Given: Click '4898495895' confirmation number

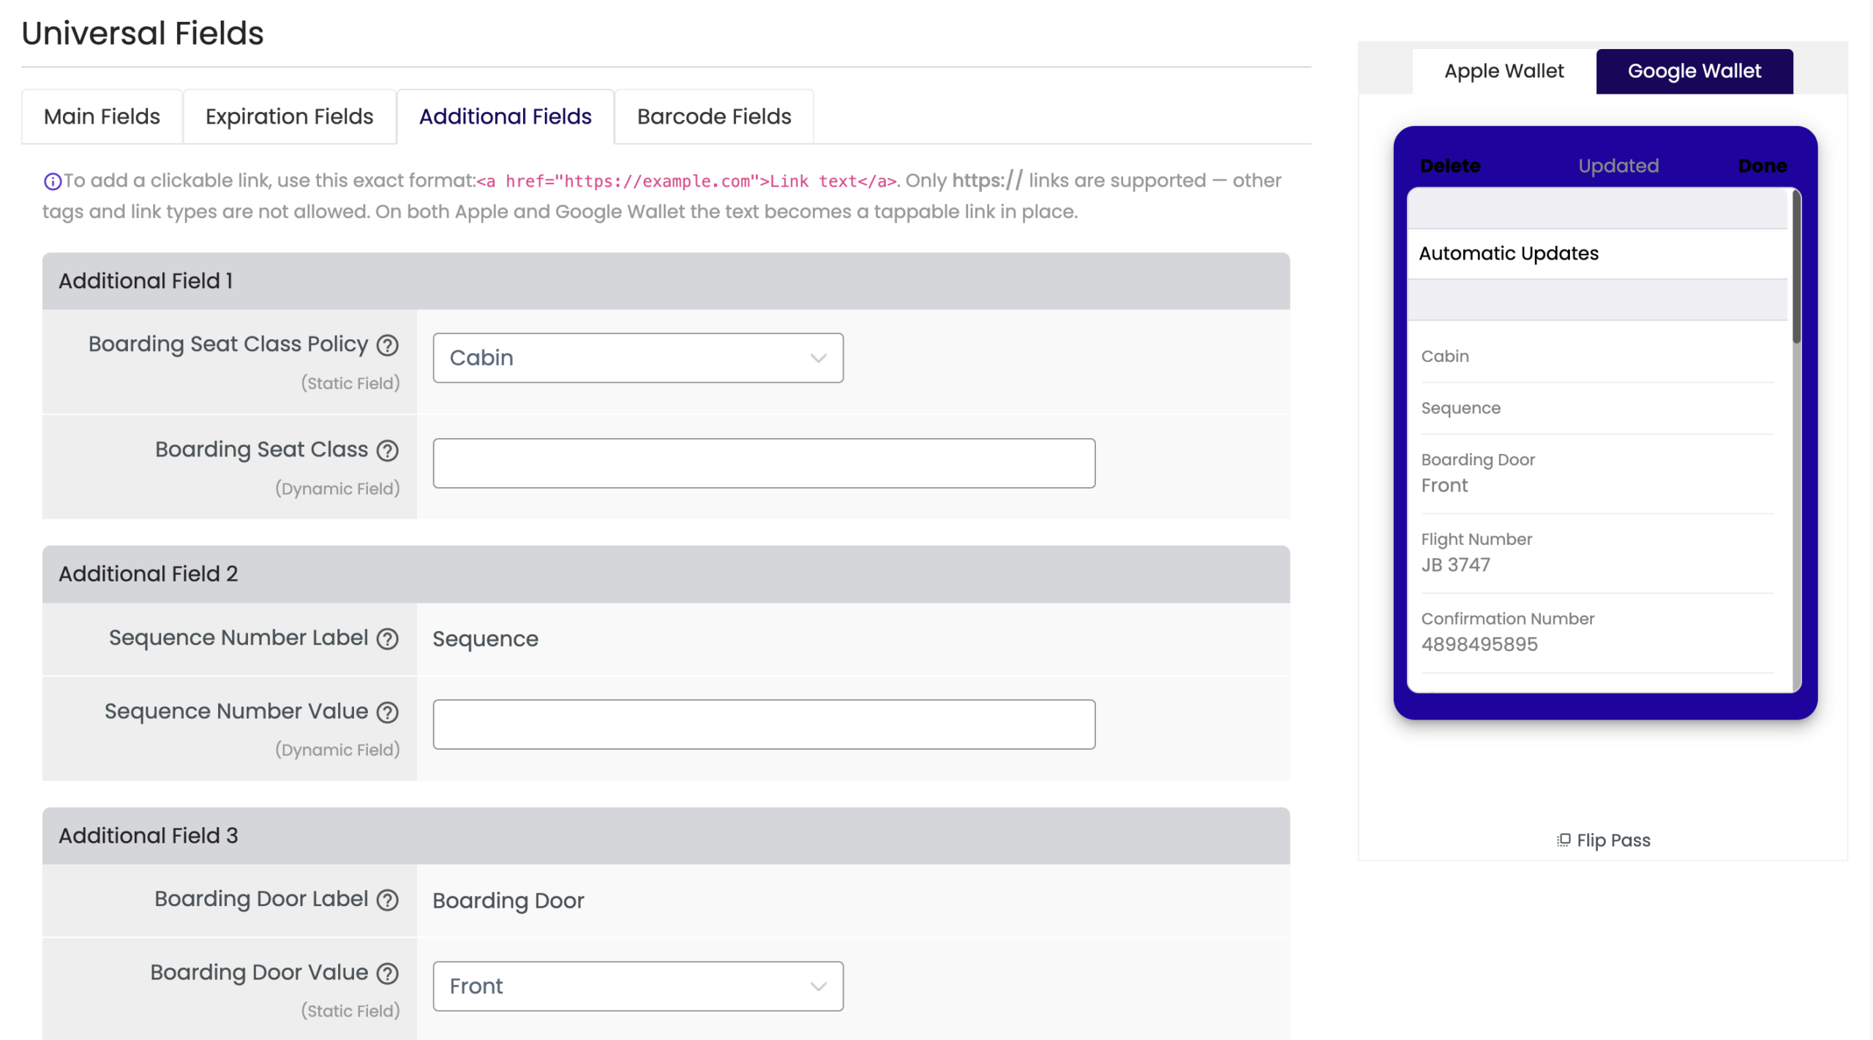Looking at the screenshot, I should point(1479,644).
